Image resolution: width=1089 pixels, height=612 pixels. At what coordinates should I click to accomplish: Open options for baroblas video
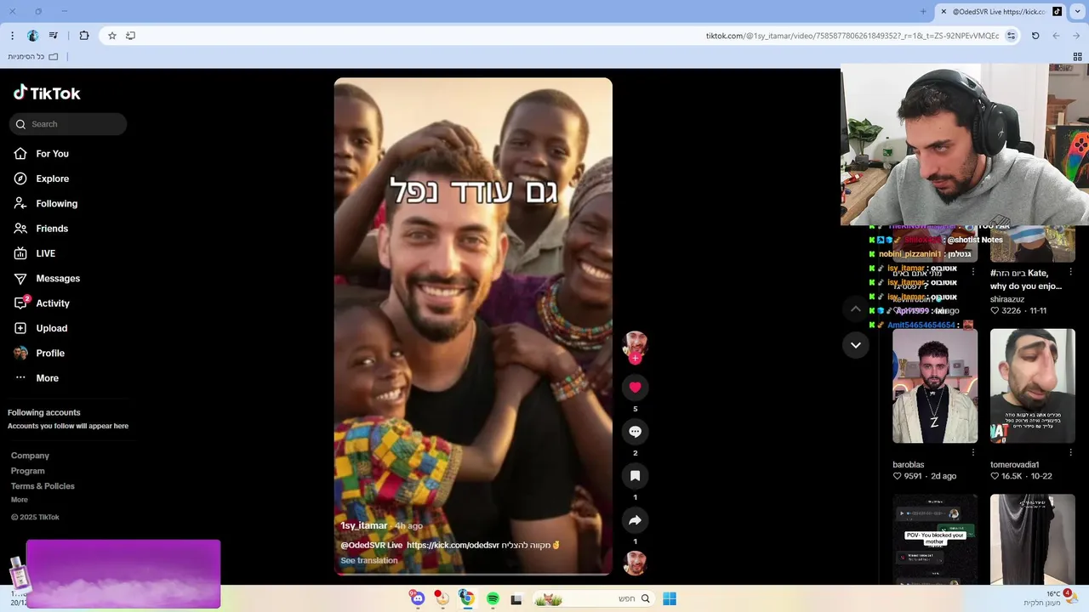click(x=973, y=454)
